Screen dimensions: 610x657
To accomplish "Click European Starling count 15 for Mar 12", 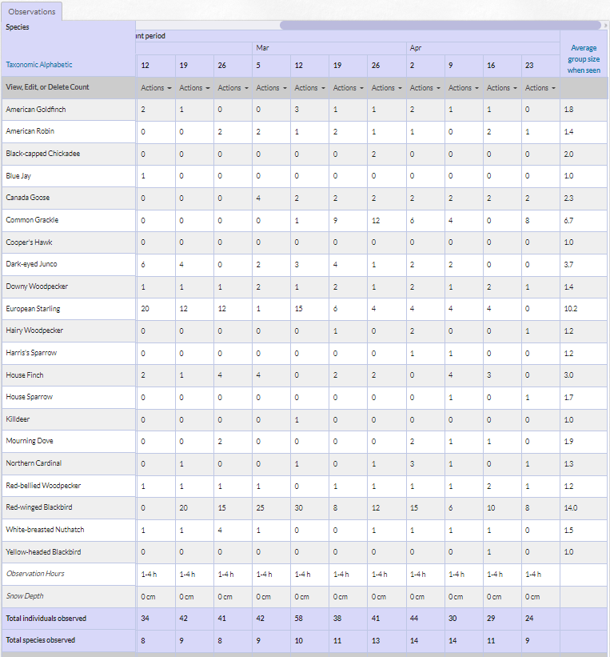I will (298, 309).
